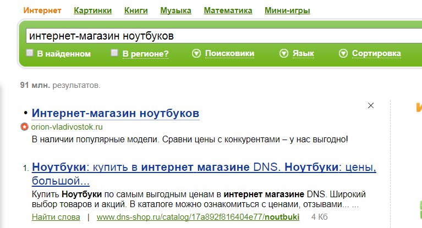Click the round arrow icon beside Сортировка
422x228 pixels.
(x=343, y=53)
